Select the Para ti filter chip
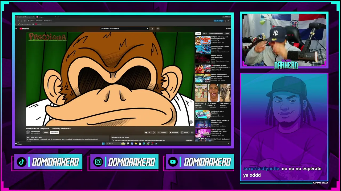The width and height of the screenshot is (341, 191). click(205, 34)
